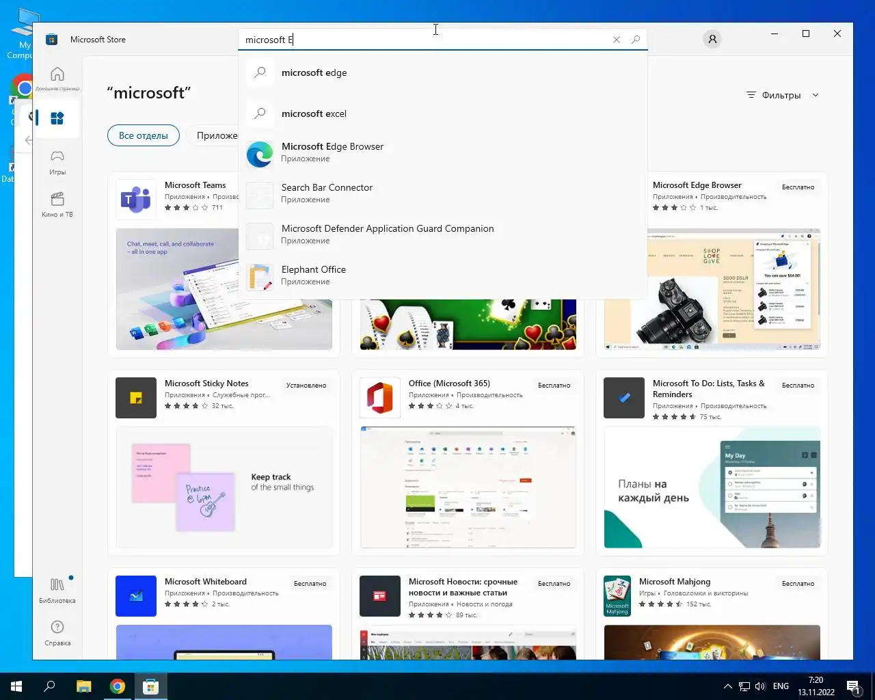Open the Microsoft Whiteboard icon
Screen dimensions: 875x700
[x=136, y=596]
